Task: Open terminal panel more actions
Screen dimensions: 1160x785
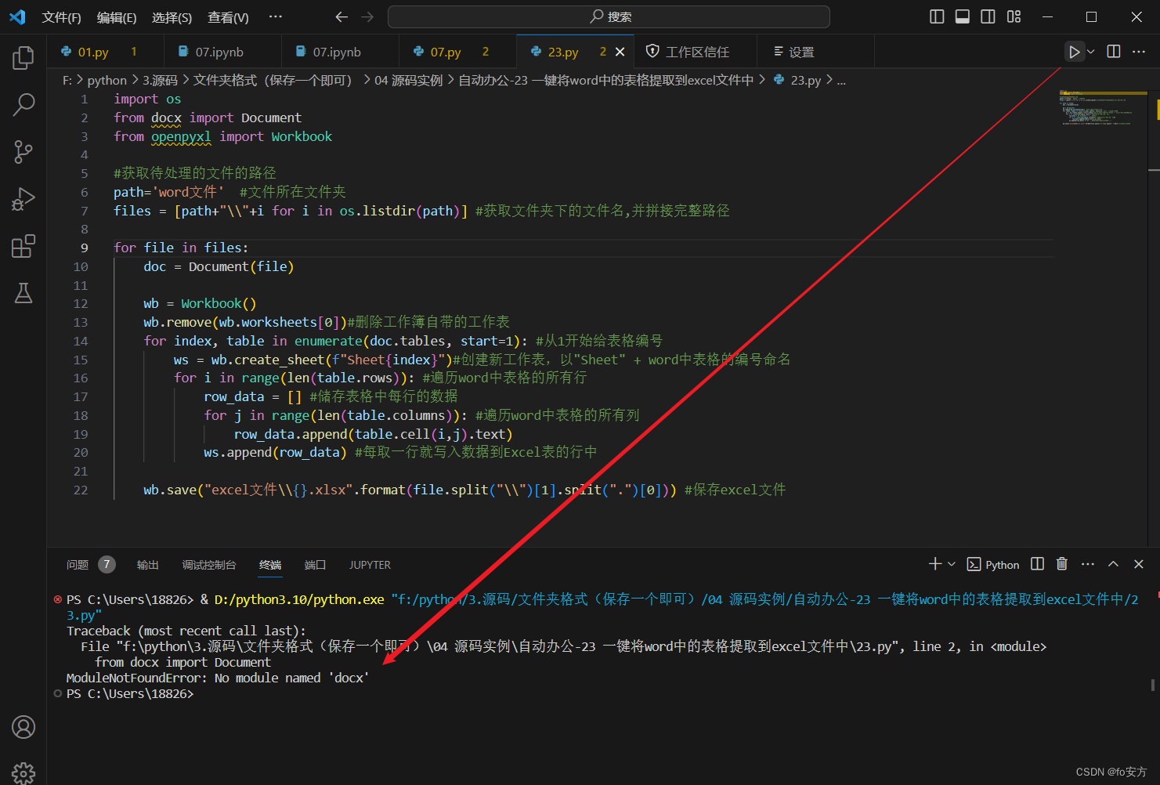Action: (x=1088, y=564)
